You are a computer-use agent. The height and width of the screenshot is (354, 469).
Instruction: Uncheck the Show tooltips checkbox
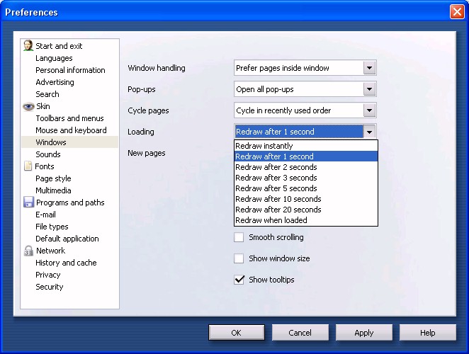click(x=239, y=280)
